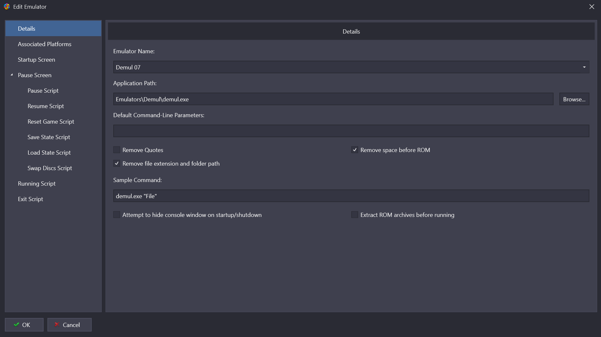Click the Default Command-Line Parameters field

(351, 131)
